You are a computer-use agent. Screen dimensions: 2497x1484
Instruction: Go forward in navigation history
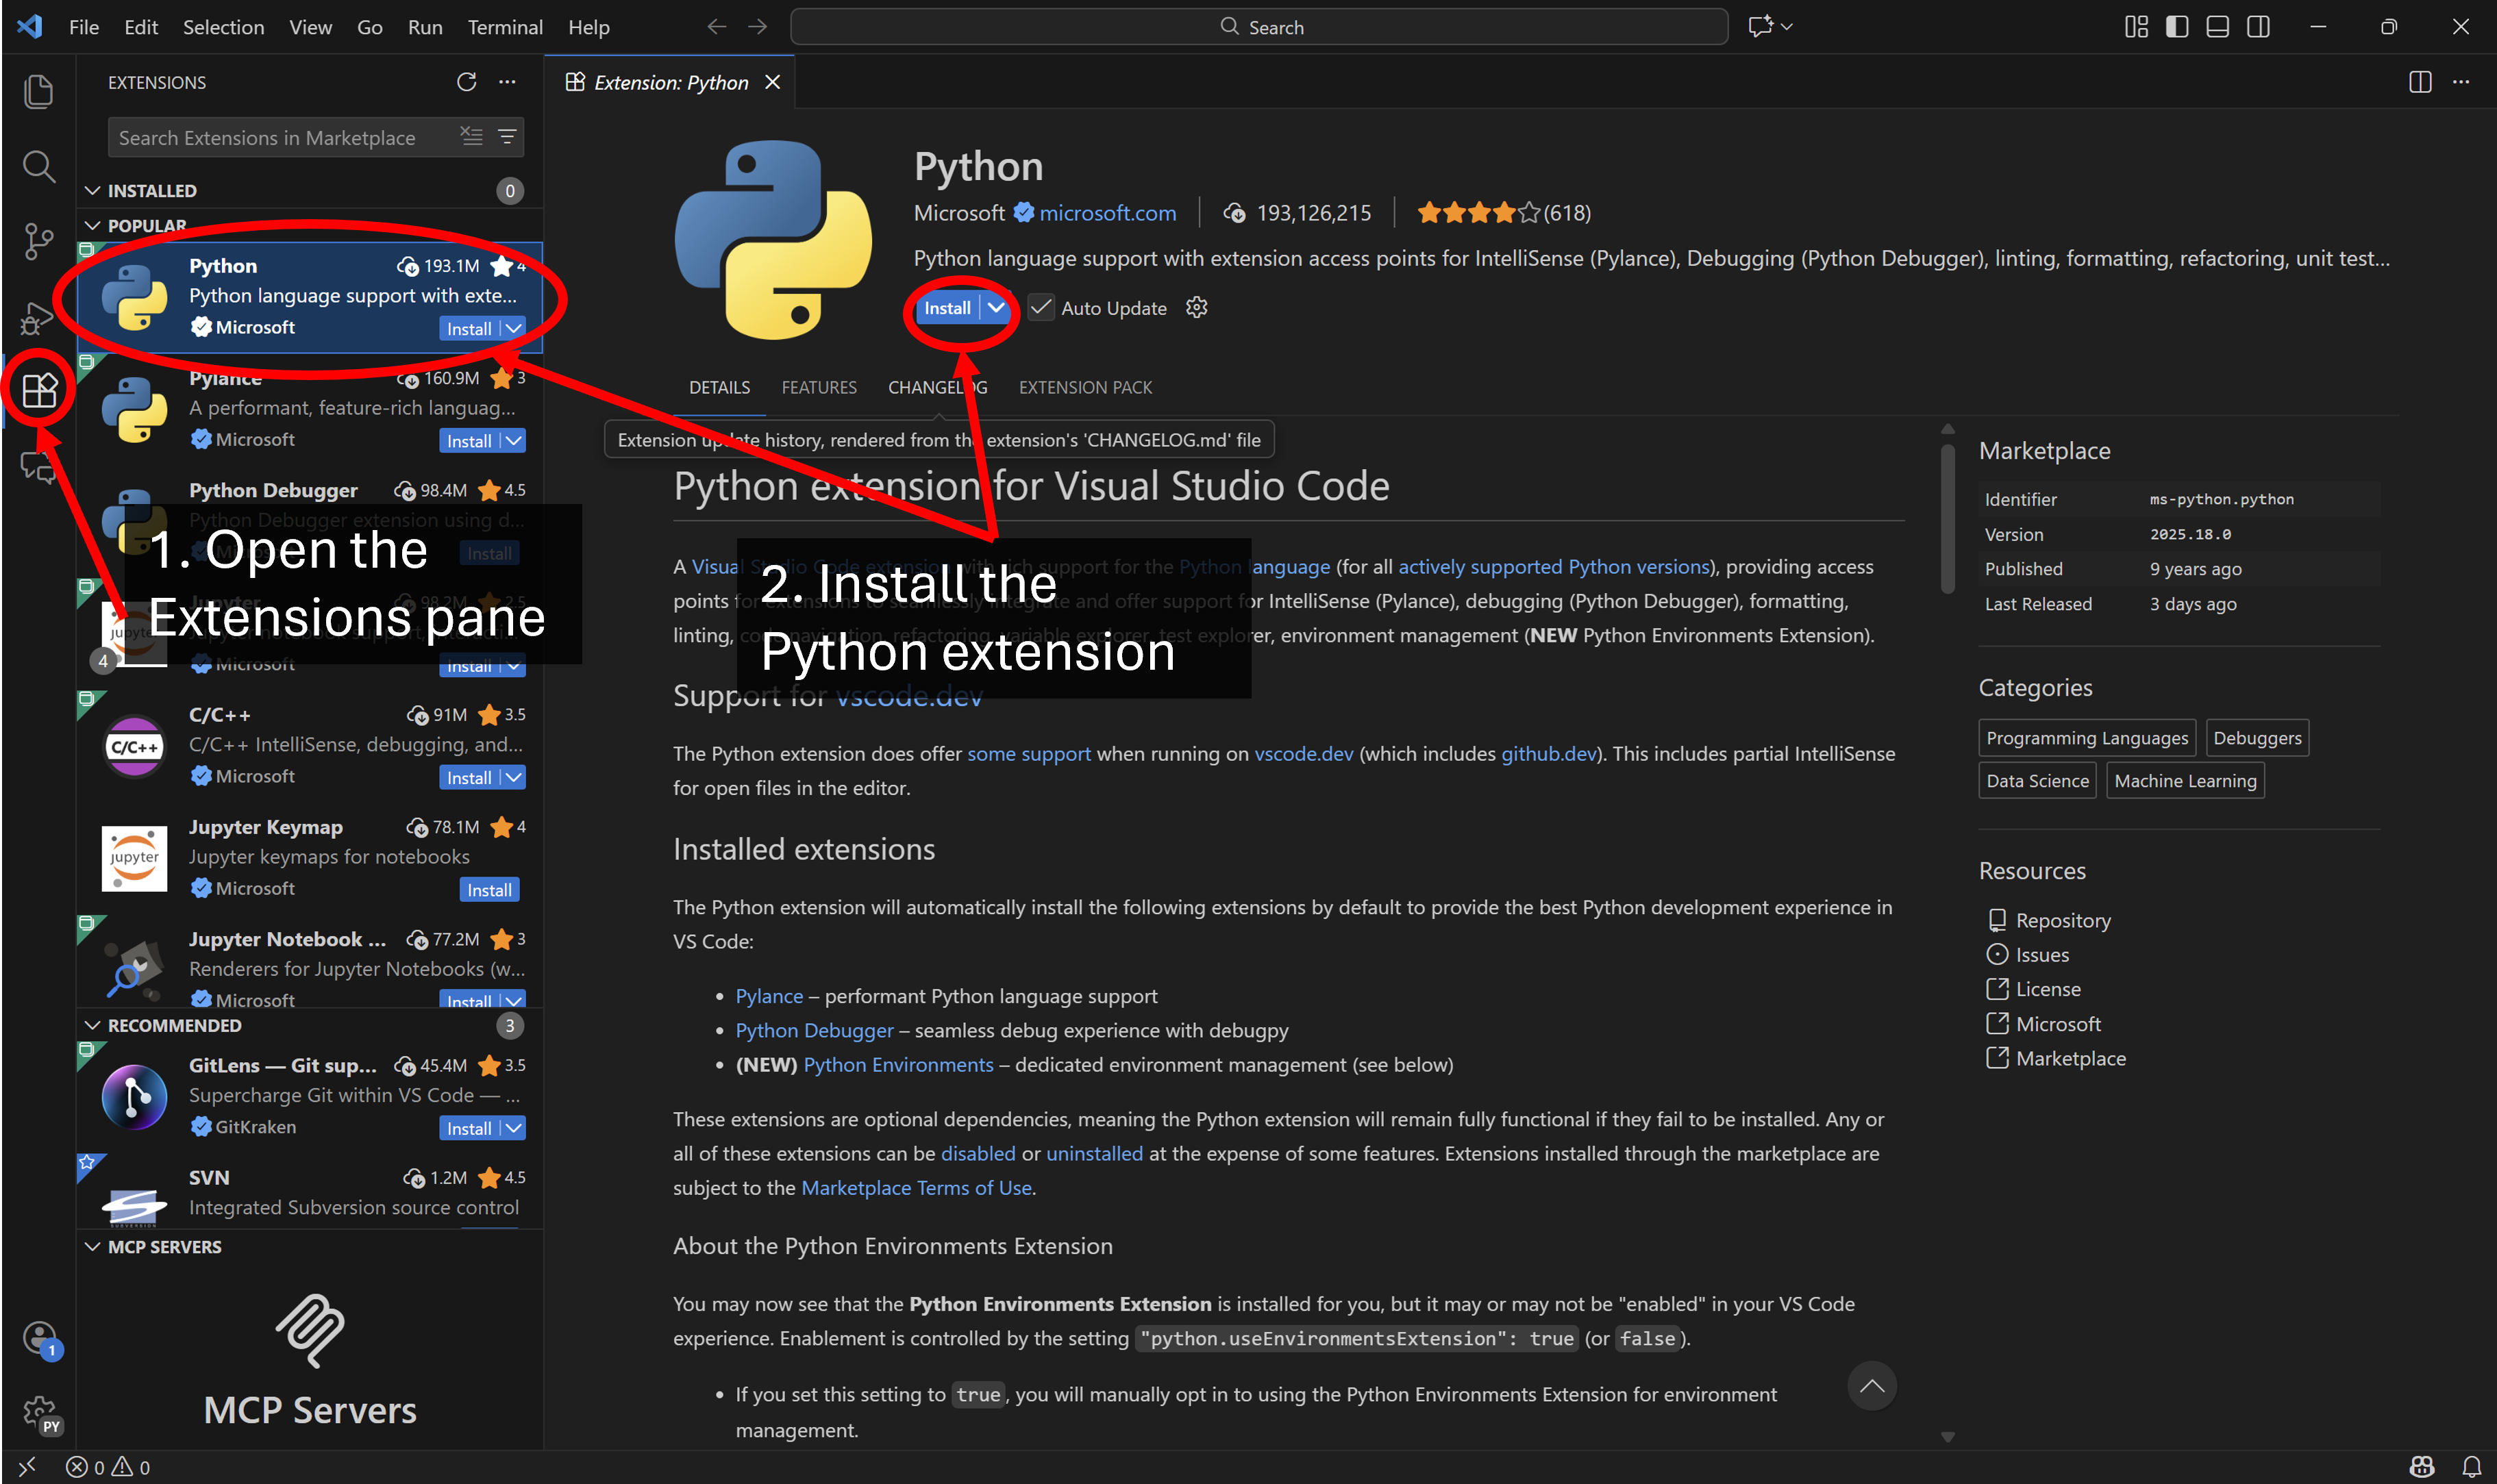758,27
